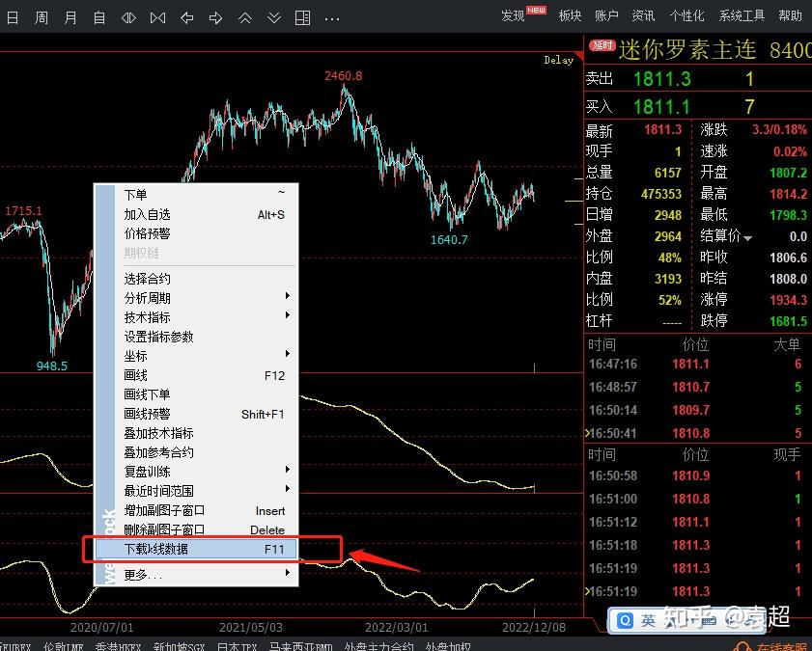Click the 自 custom period icon
Screen dimensions: 812x651
click(99, 16)
